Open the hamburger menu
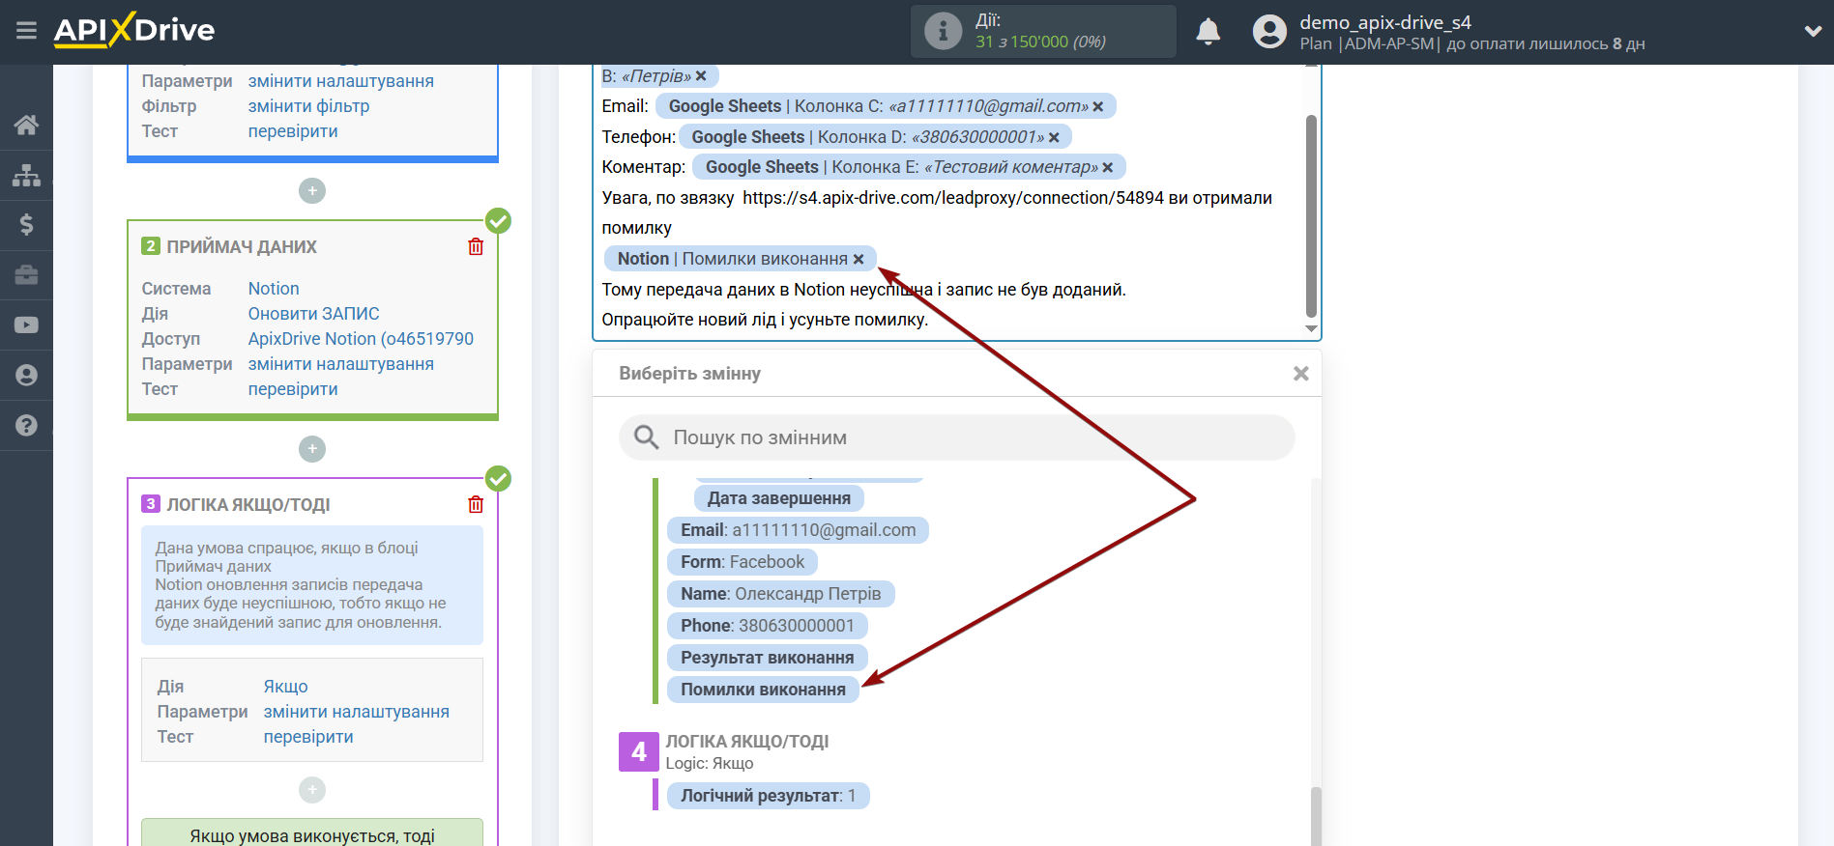1834x846 pixels. point(26,31)
